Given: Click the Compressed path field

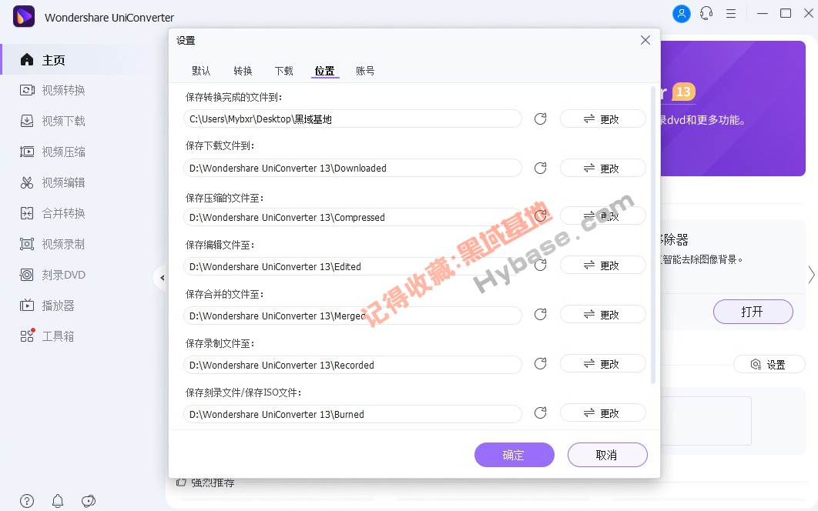Looking at the screenshot, I should [x=352, y=217].
